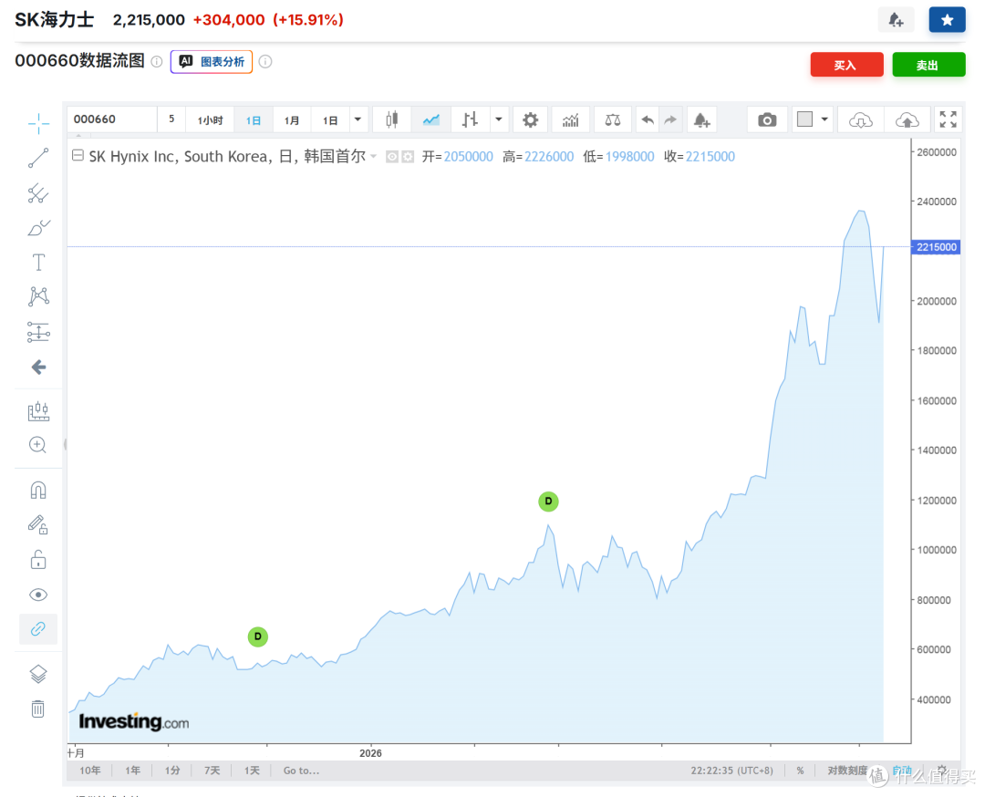Hide all drawings with eye icon

[x=38, y=595]
